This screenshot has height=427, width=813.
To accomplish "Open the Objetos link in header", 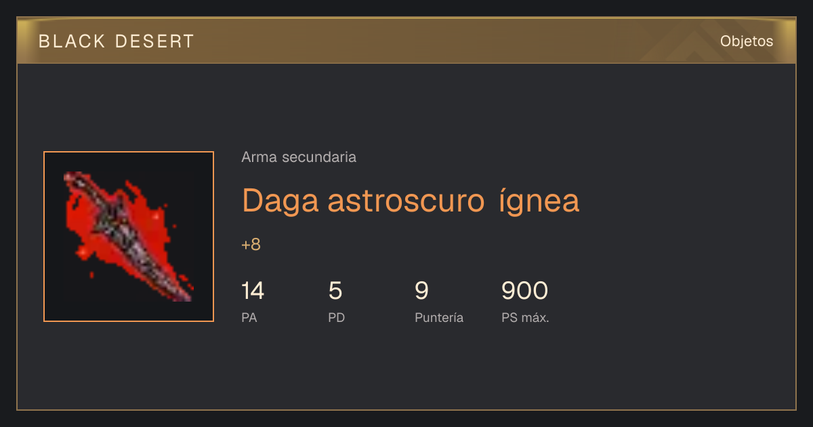I will coord(747,41).
